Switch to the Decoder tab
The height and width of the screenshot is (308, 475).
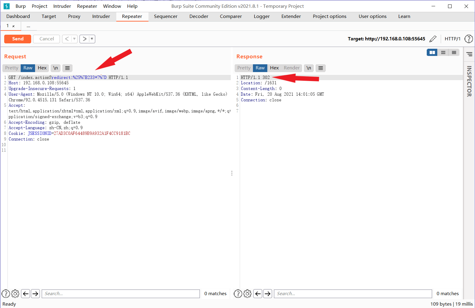[x=199, y=16]
